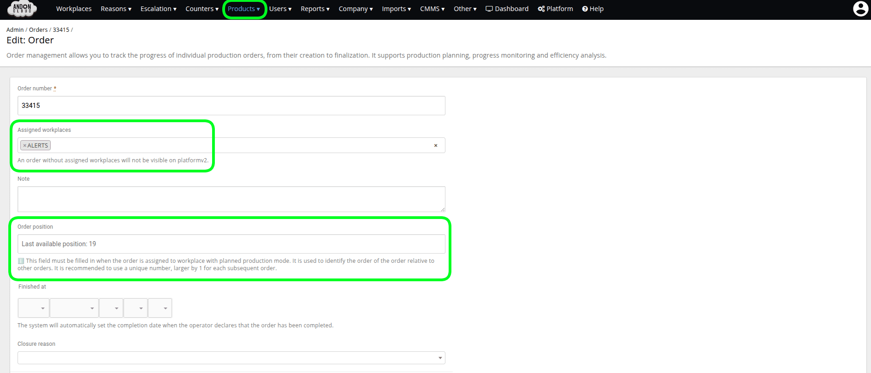Open Dashboard with the monitor icon
This screenshot has width=871, height=373.
click(507, 9)
